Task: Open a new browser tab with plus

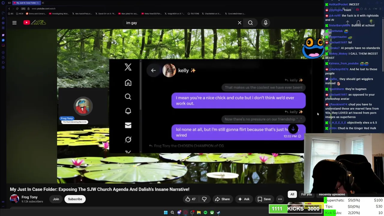Action: [x=43, y=3]
